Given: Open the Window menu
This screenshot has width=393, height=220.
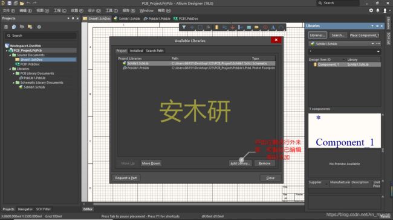Looking at the screenshot, I should point(146,10).
